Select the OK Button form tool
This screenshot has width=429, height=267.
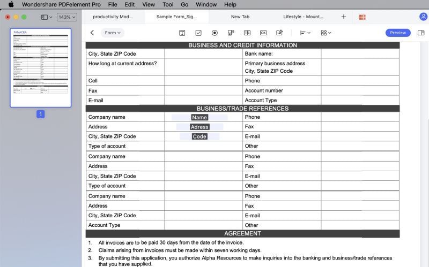[263, 33]
